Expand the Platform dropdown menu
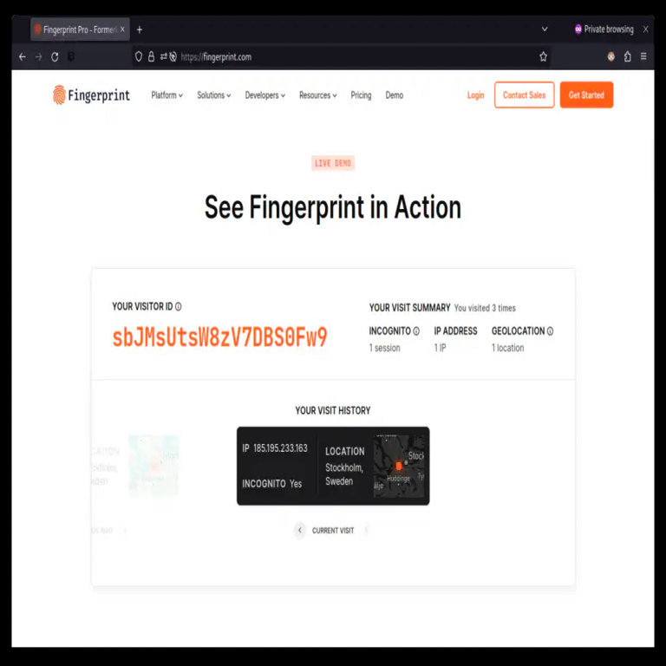 [166, 95]
